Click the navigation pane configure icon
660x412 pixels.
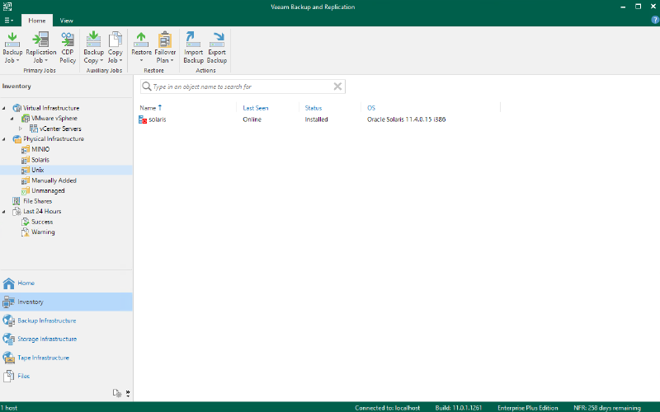pyautogui.click(x=117, y=393)
